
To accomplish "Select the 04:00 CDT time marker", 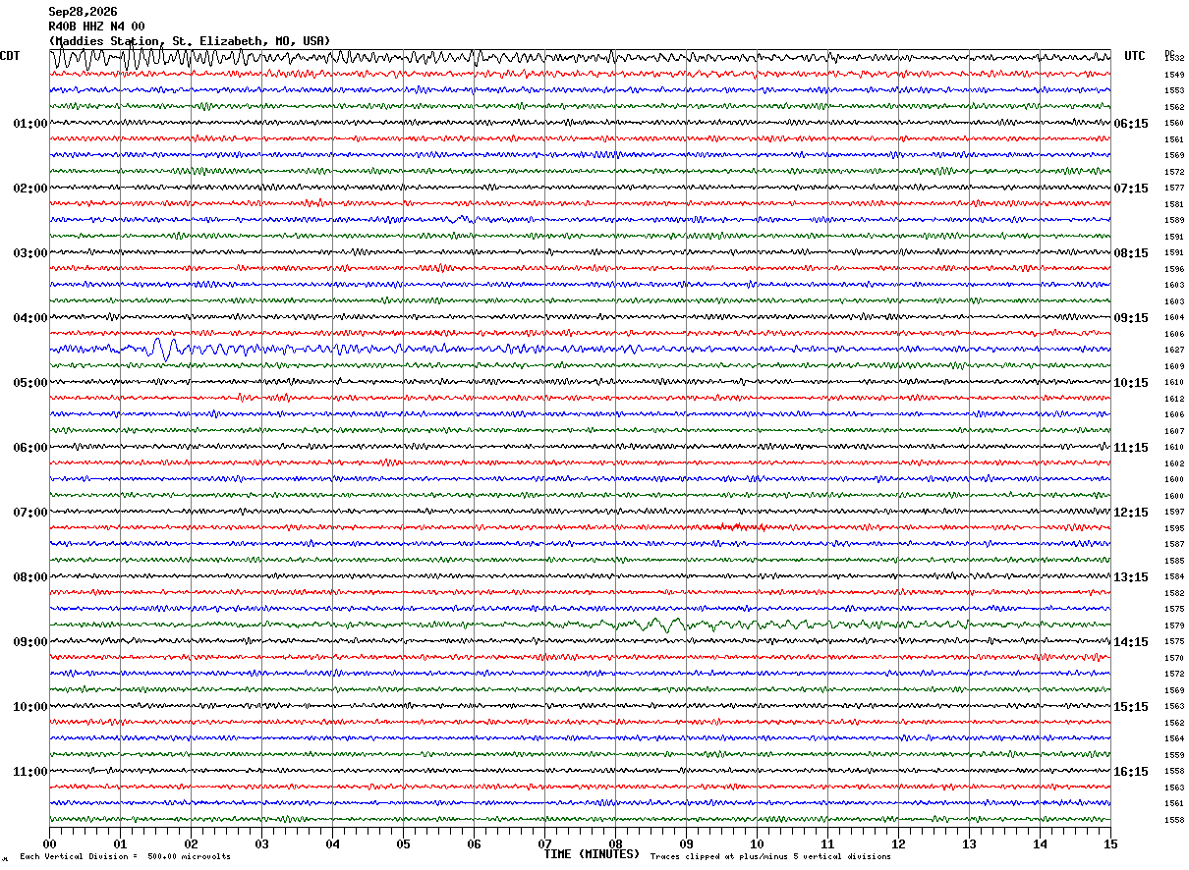I will pyautogui.click(x=30, y=317).
